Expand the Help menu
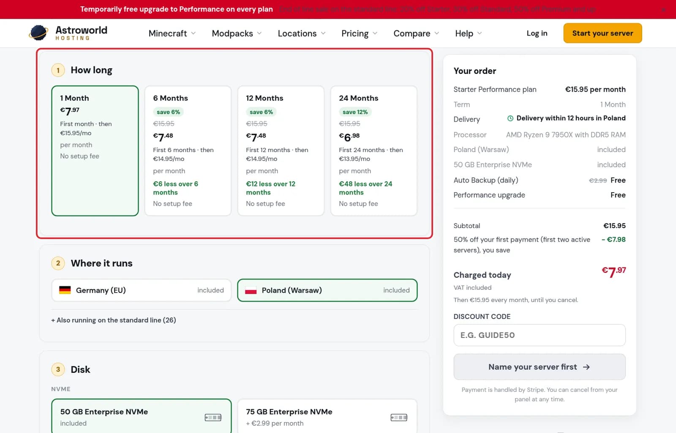Image resolution: width=676 pixels, height=433 pixels. point(469,33)
